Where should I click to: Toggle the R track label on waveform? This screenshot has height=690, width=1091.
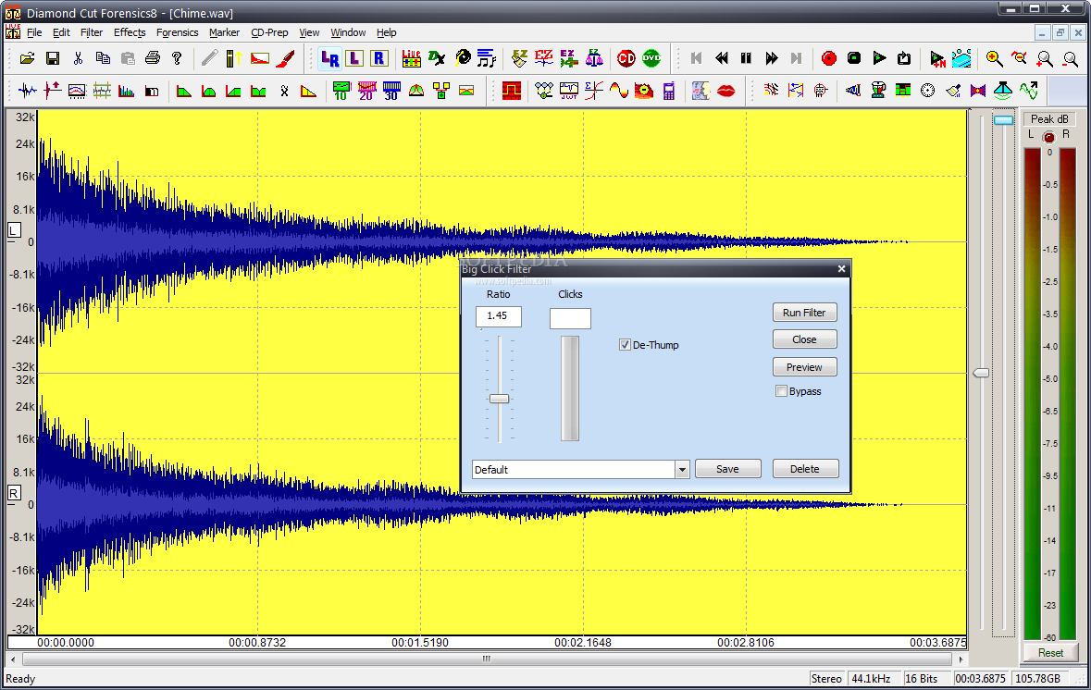[x=14, y=493]
